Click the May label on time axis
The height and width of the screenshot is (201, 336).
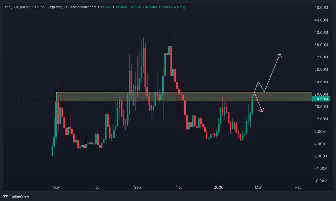tap(56, 188)
